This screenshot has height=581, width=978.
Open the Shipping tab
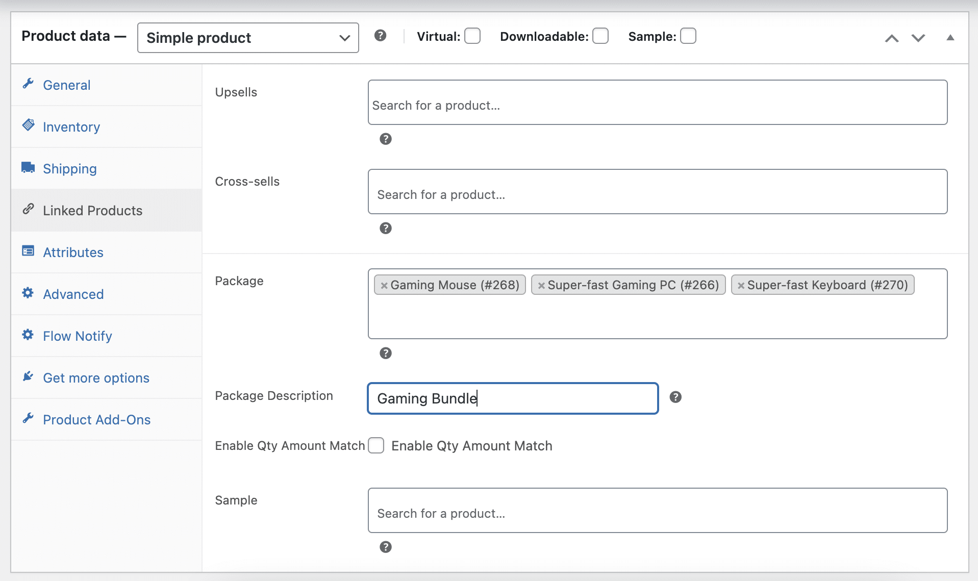(69, 169)
